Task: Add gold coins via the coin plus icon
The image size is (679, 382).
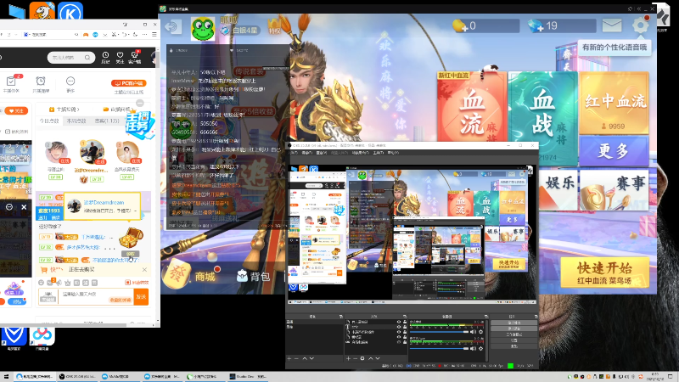Action: click(459, 26)
